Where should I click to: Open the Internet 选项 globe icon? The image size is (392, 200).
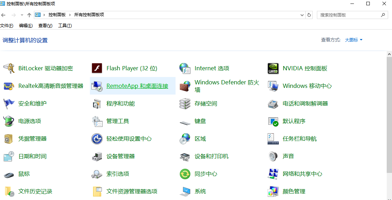pos(185,68)
